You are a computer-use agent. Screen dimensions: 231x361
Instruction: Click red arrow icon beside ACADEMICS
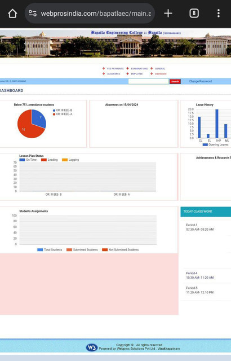[x=104, y=73]
